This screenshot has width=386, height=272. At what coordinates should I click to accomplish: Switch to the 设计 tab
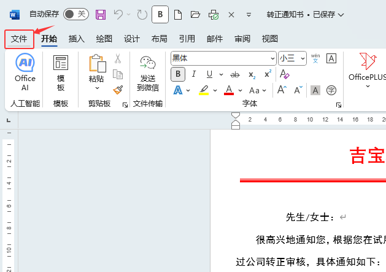click(x=132, y=39)
